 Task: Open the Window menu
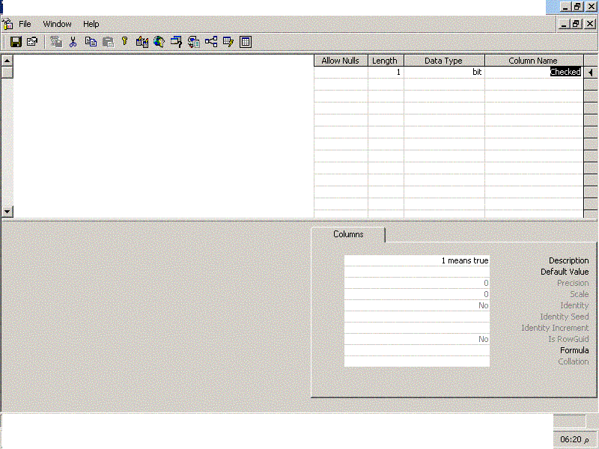[x=58, y=24]
